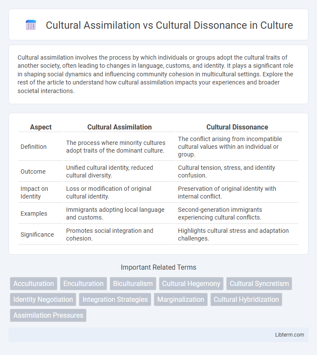Click 'The conflict arising from incompatible cultural values' cell
Screen dimensions: 317x355
tap(237, 147)
